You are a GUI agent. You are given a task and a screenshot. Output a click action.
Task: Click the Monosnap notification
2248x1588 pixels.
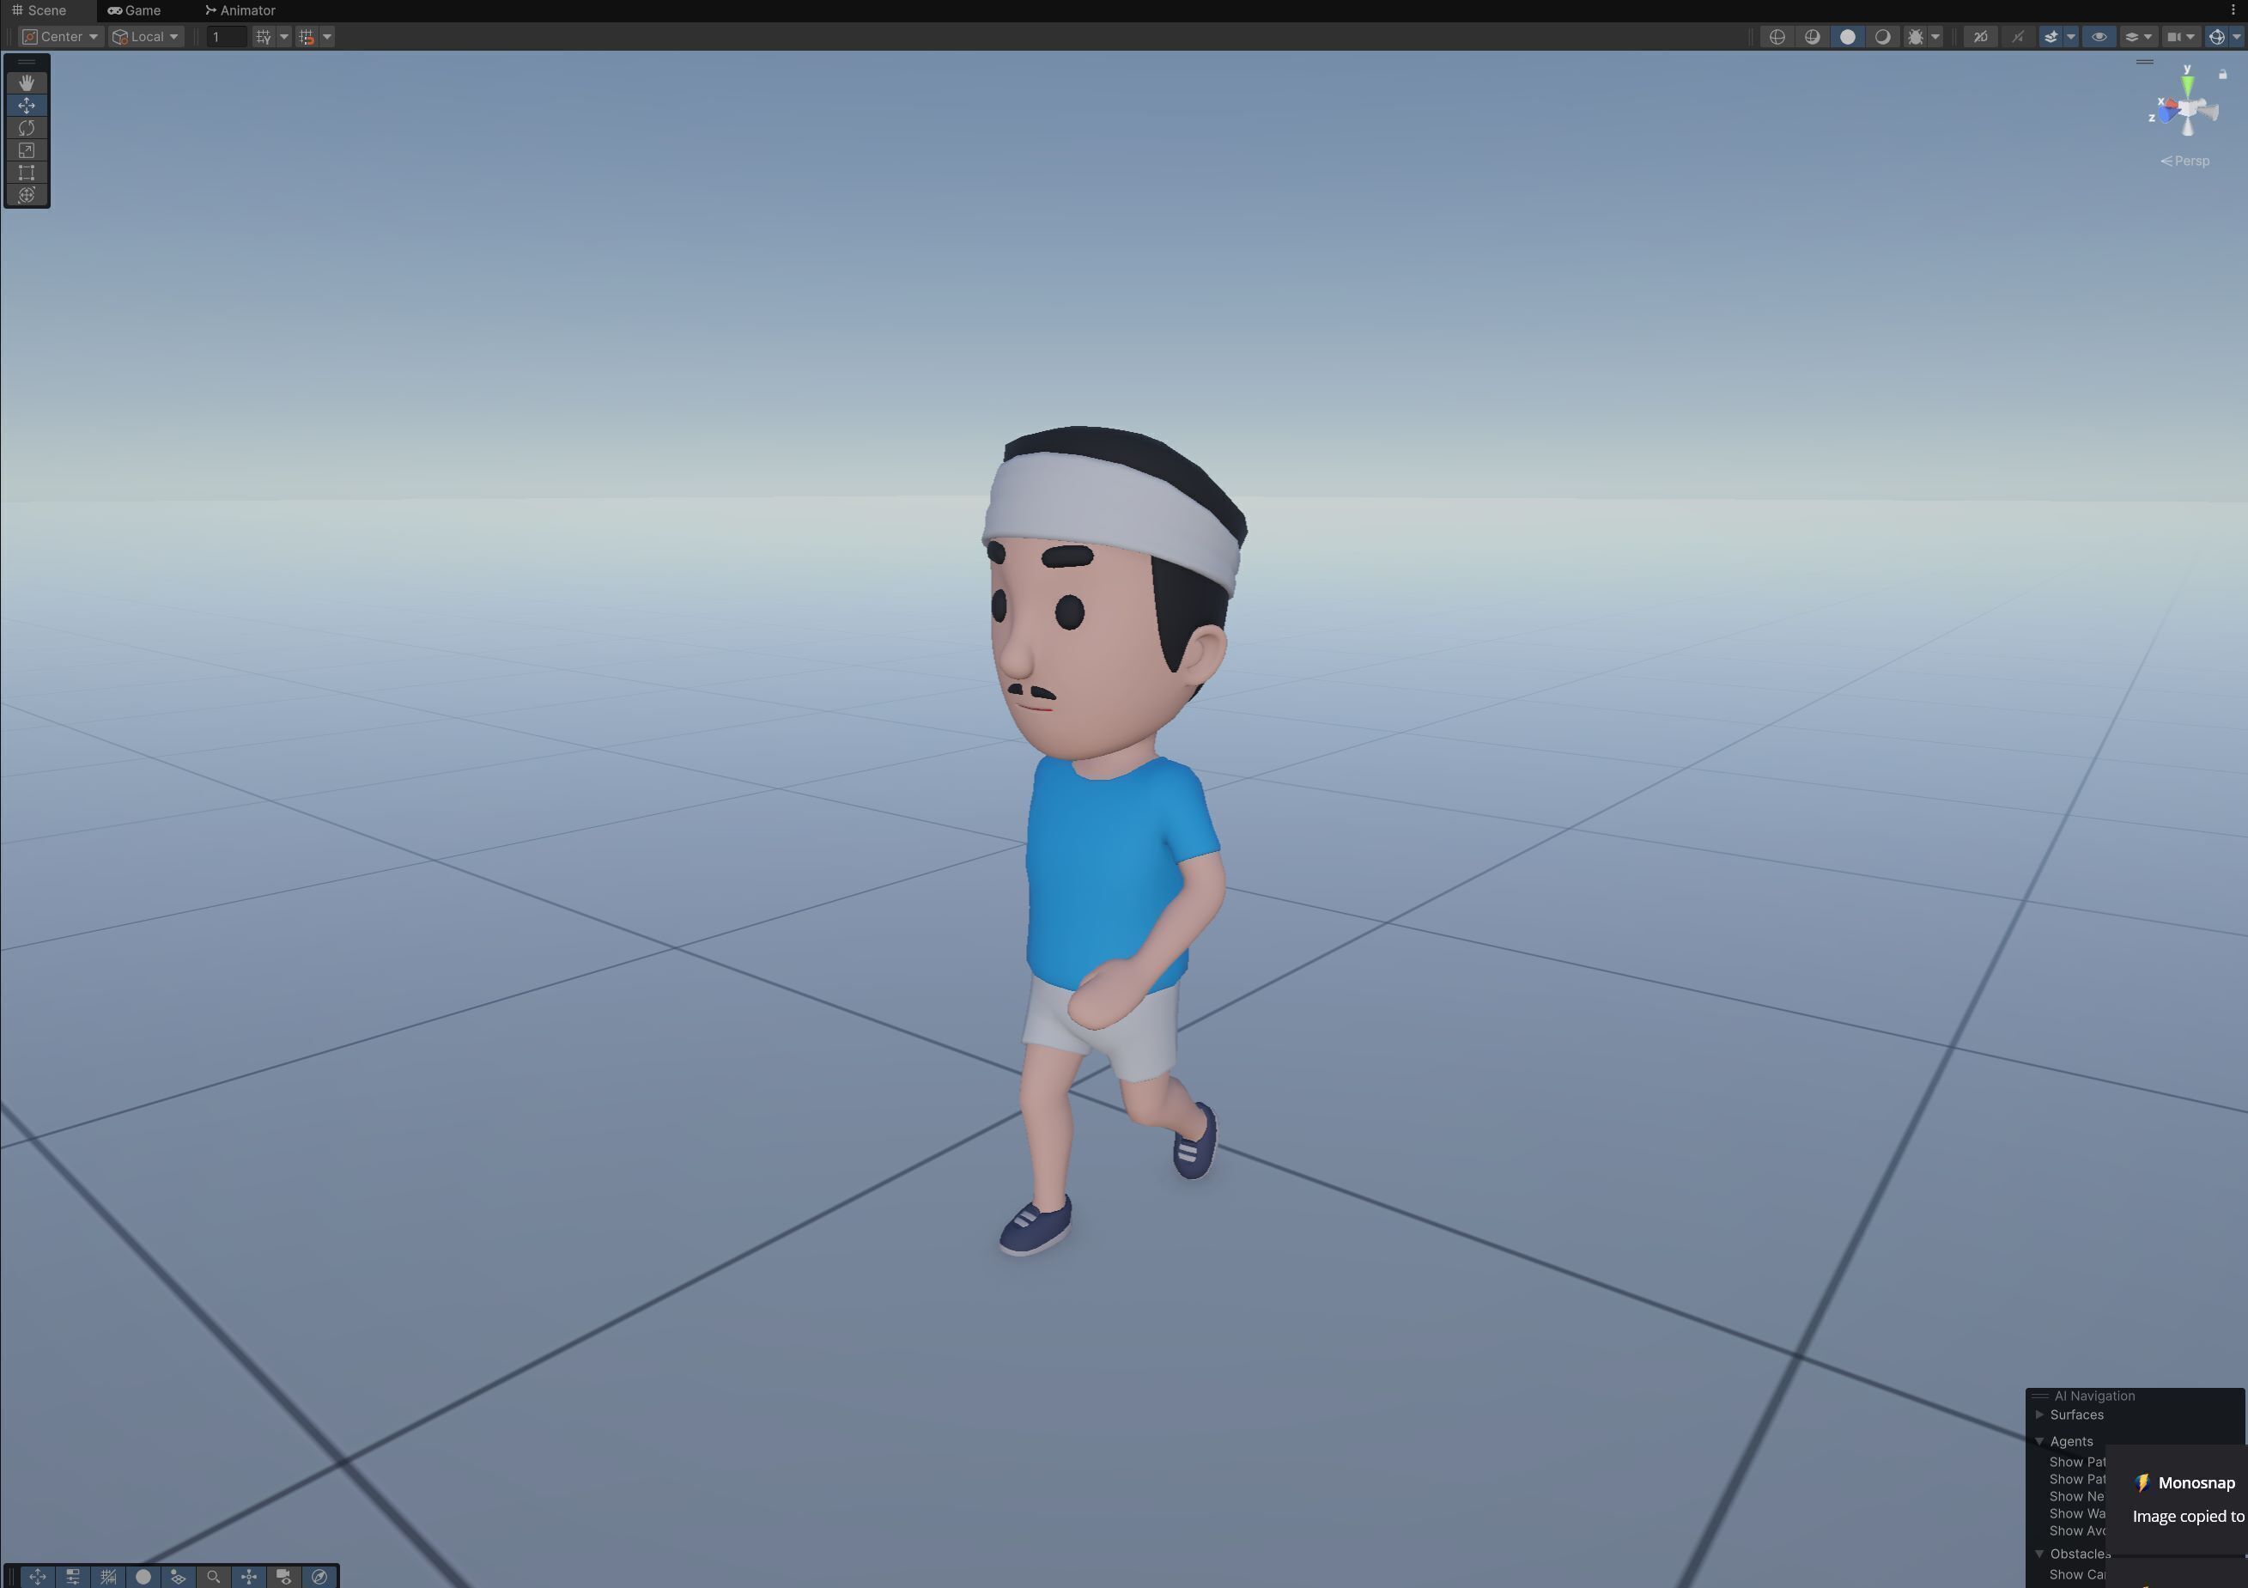coord(2177,1500)
